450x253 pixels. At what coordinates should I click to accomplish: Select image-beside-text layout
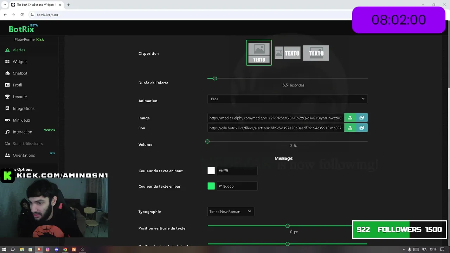(288, 53)
